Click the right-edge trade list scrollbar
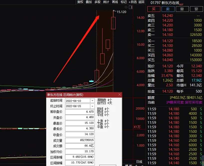Viewport: 204px width, 166px height. click(203, 160)
